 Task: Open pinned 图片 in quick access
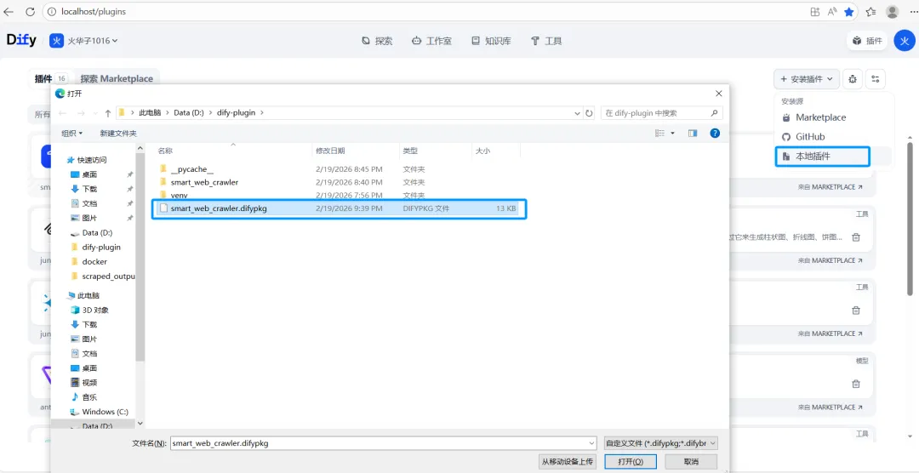(89, 218)
